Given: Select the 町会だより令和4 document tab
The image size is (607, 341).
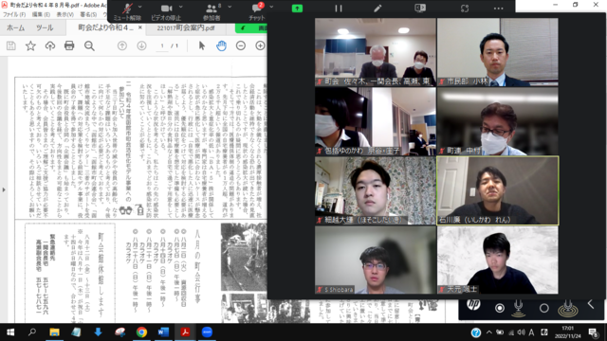Looking at the screenshot, I should [105, 27].
